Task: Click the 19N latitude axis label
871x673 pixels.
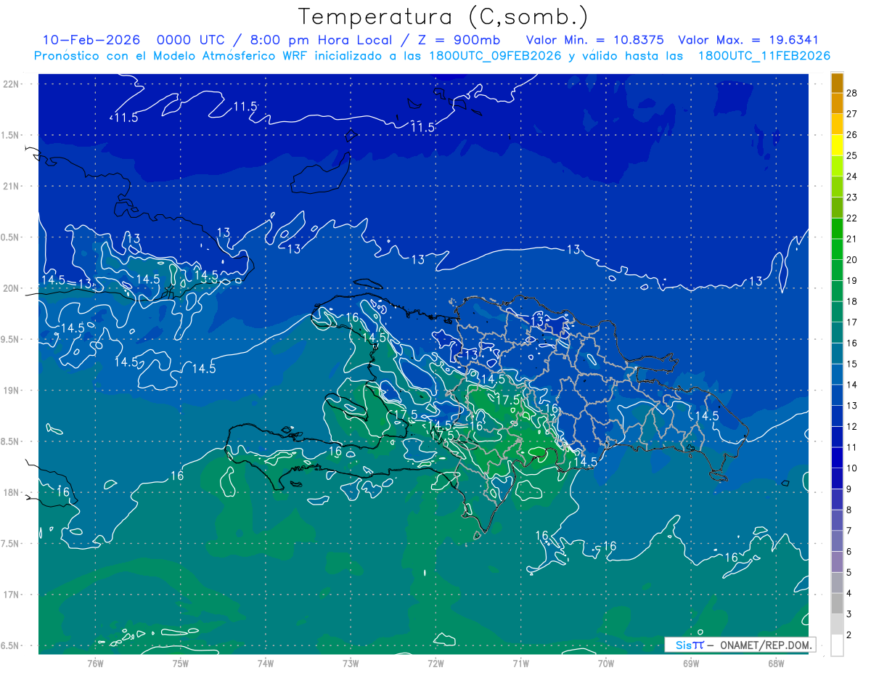Action: [12, 390]
